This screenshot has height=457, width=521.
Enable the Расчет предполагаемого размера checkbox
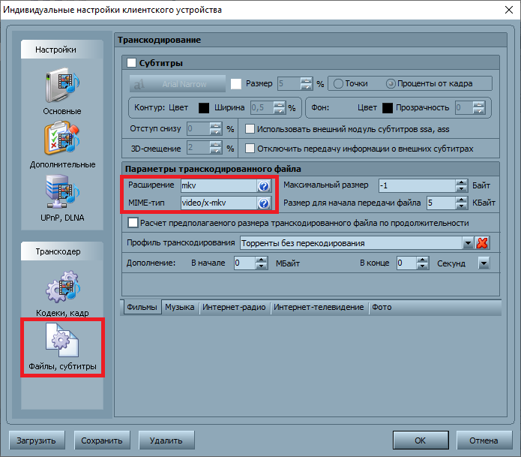click(133, 223)
